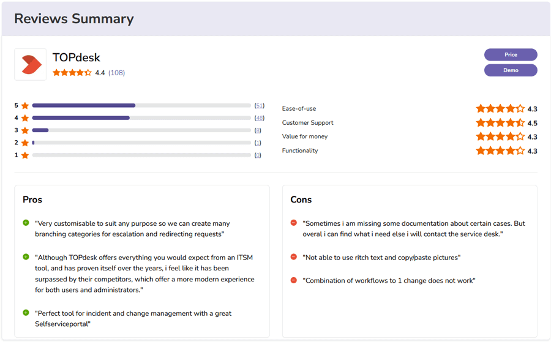Image resolution: width=551 pixels, height=342 pixels.
Task: Click the 'Combination of workflows' quote
Action: click(x=389, y=281)
